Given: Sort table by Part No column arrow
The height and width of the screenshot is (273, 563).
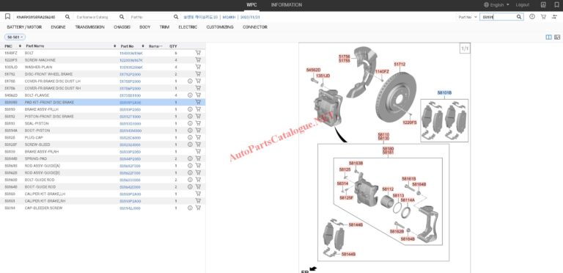Looking at the screenshot, I should pyautogui.click(x=143, y=46).
